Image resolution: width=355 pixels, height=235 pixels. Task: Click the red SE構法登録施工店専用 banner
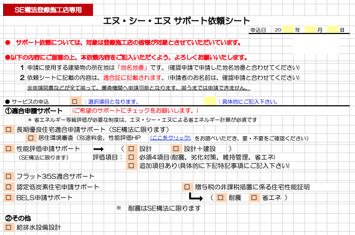pyautogui.click(x=48, y=10)
